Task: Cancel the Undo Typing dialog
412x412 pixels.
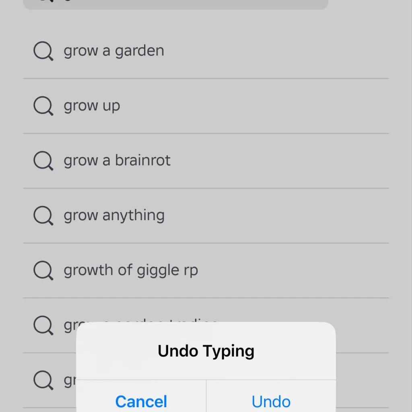Action: coord(141,401)
